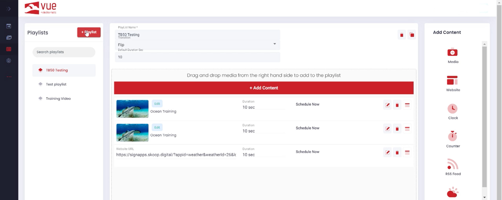Click Schedule Now for the website item
Image resolution: width=502 pixels, height=200 pixels.
click(307, 152)
